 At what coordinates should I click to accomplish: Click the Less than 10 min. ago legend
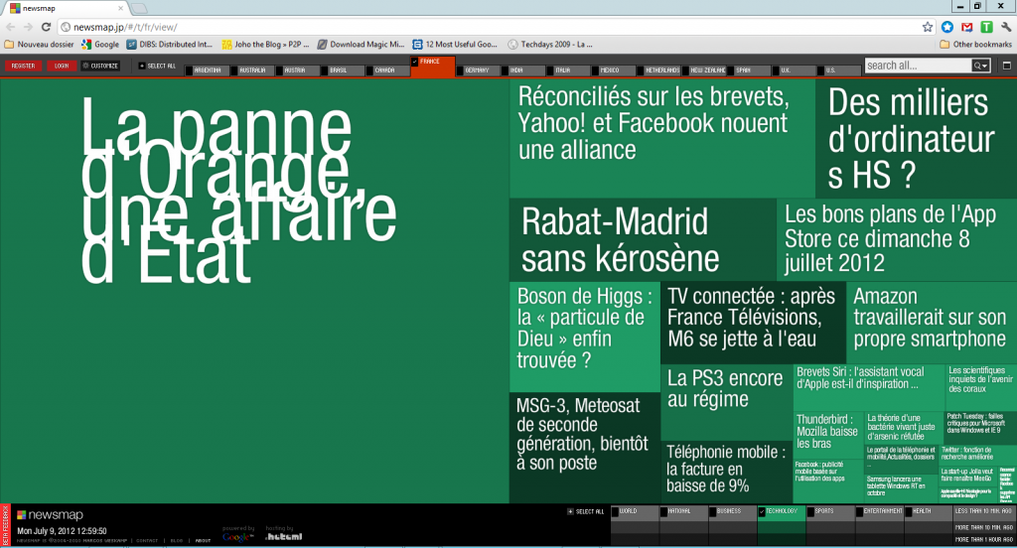tap(984, 511)
